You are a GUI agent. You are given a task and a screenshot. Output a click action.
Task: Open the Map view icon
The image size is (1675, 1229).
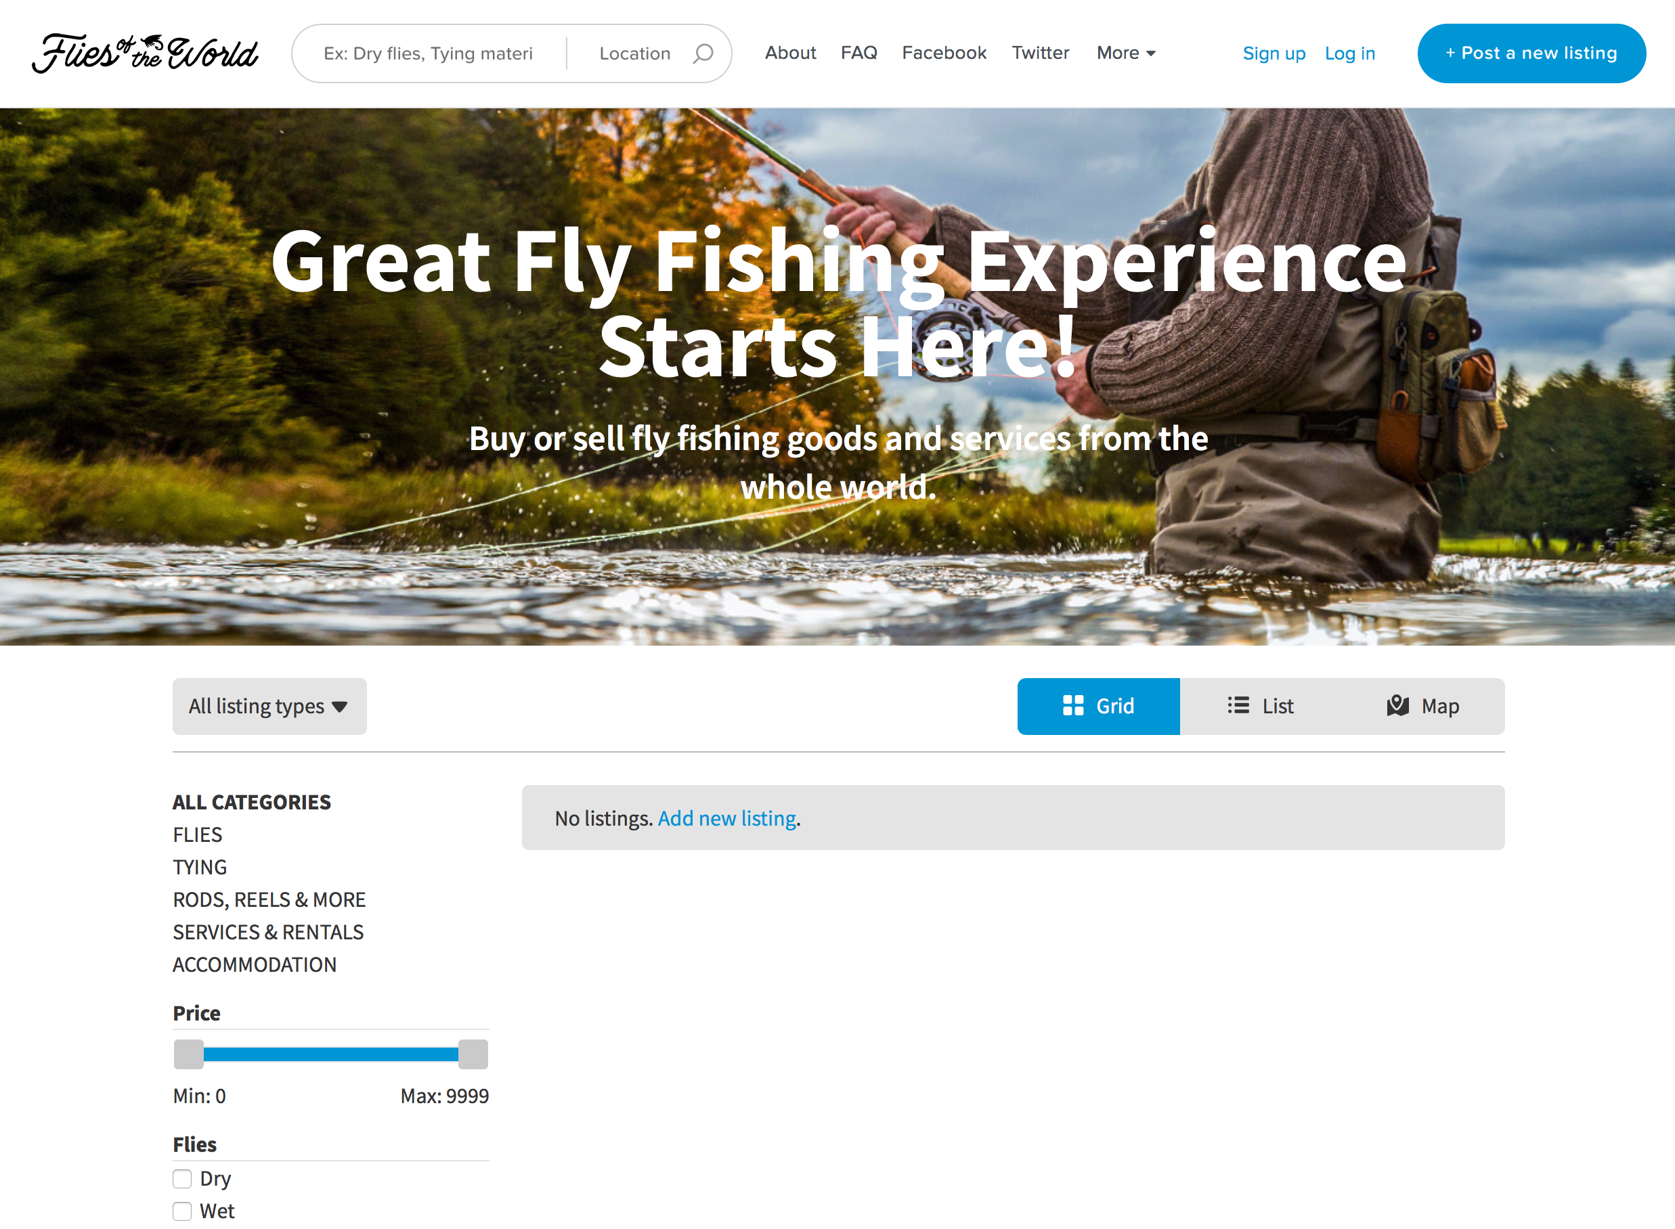[1398, 705]
